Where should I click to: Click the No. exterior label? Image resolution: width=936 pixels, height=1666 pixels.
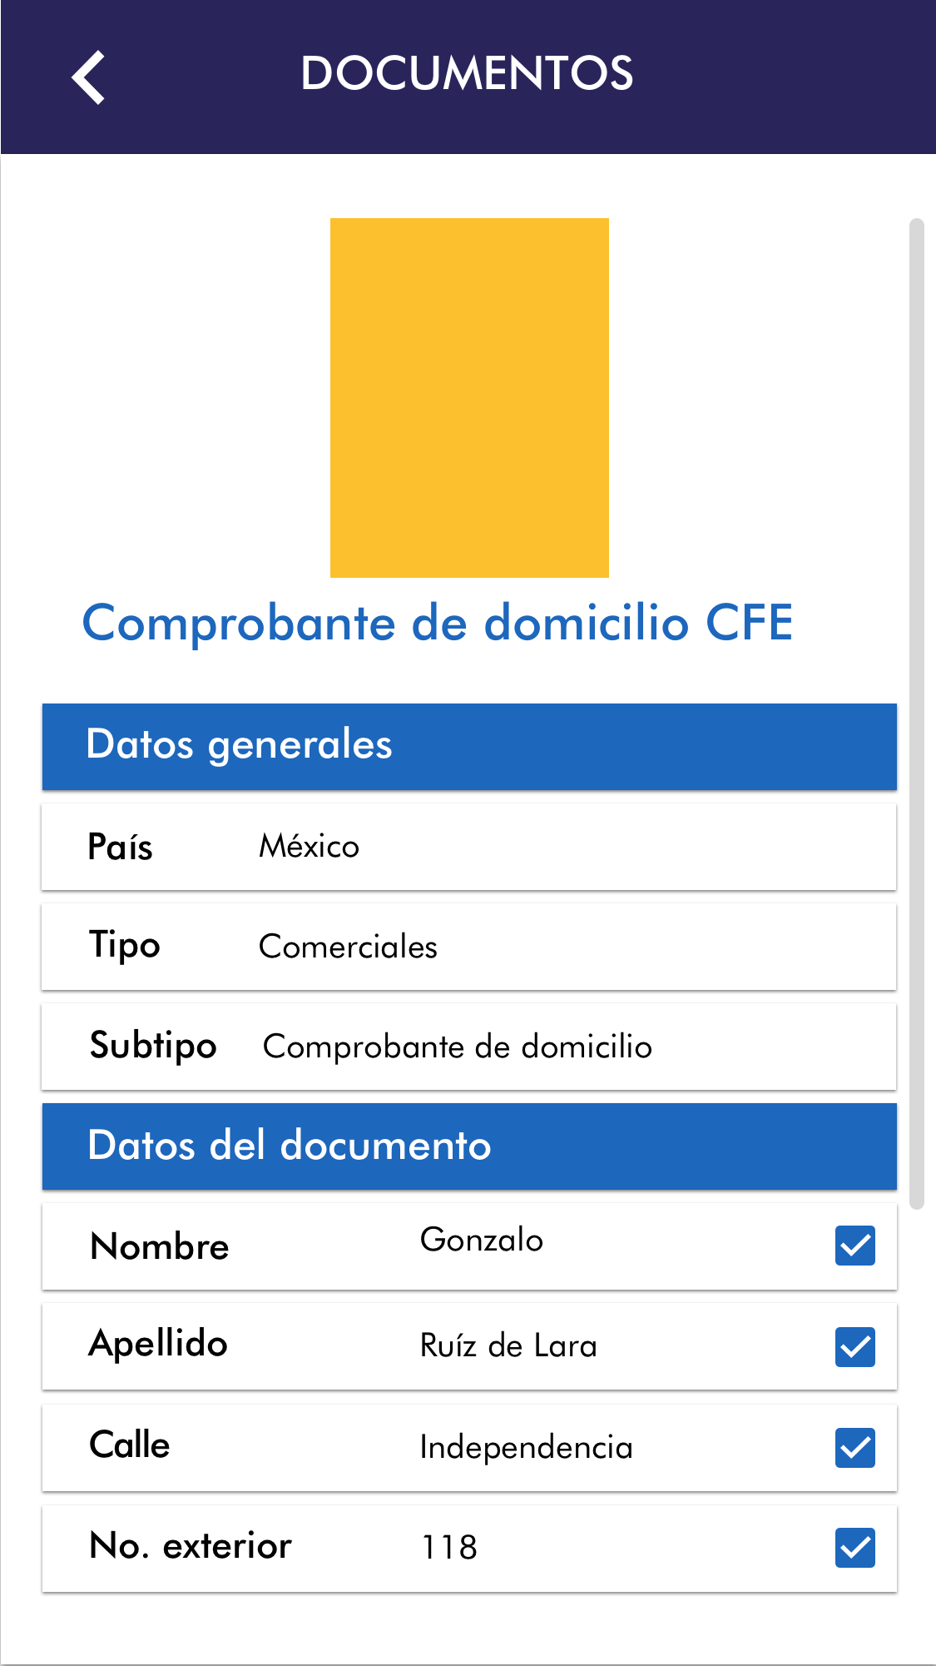pyautogui.click(x=191, y=1546)
